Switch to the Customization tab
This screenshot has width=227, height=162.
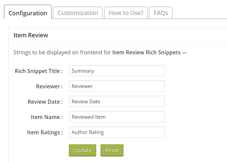[x=78, y=13]
